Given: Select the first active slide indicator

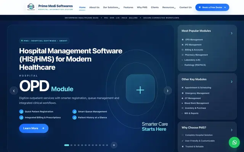Looking at the screenshot, I should point(67,145).
